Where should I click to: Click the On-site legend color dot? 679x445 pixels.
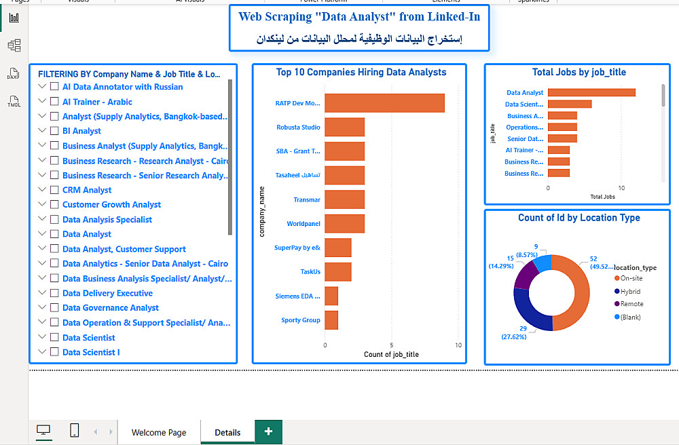click(x=617, y=278)
